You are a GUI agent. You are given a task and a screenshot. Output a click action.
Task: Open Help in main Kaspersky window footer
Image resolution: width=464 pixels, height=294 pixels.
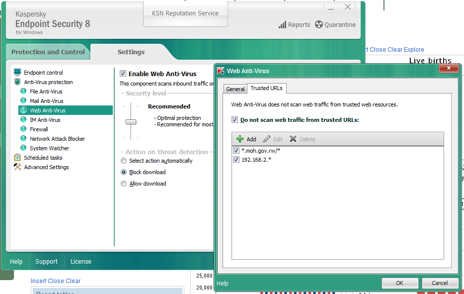point(16,261)
